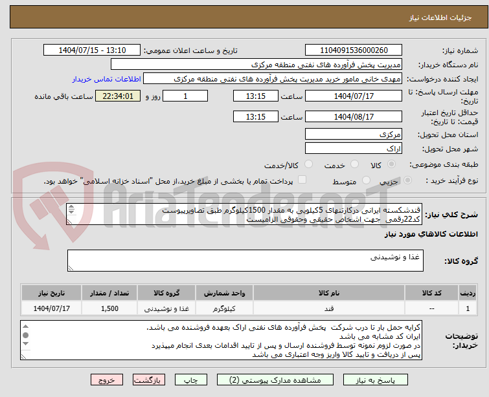Click the تاریخ نیاز column header
Image resolution: width=489 pixels, height=397 pixels.
coord(51,293)
